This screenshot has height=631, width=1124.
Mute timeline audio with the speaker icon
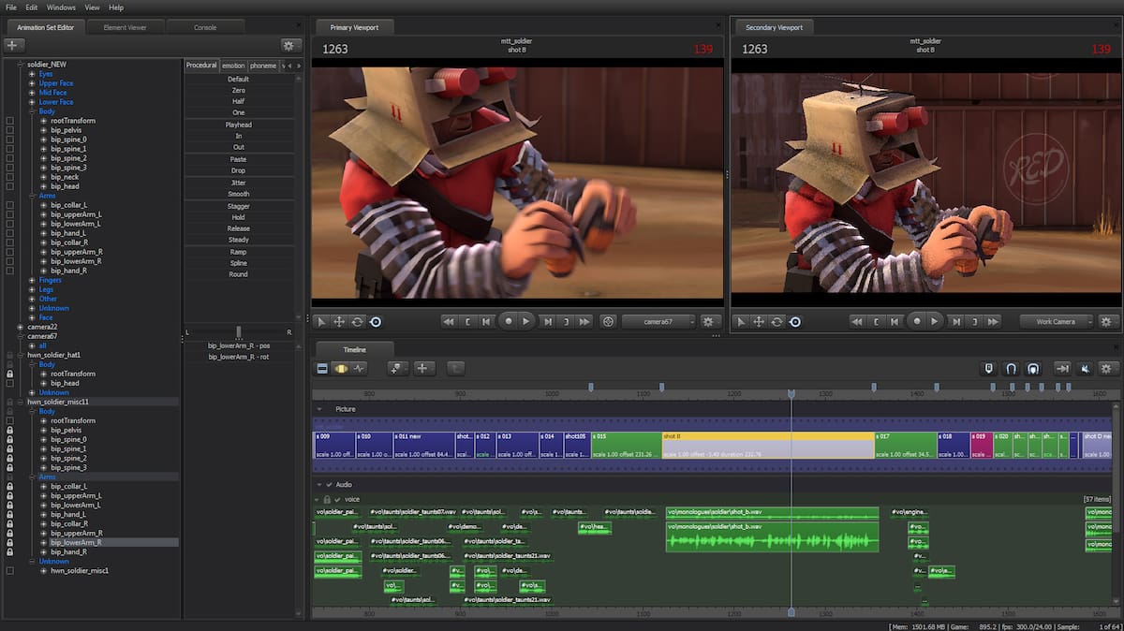[x=1085, y=368]
